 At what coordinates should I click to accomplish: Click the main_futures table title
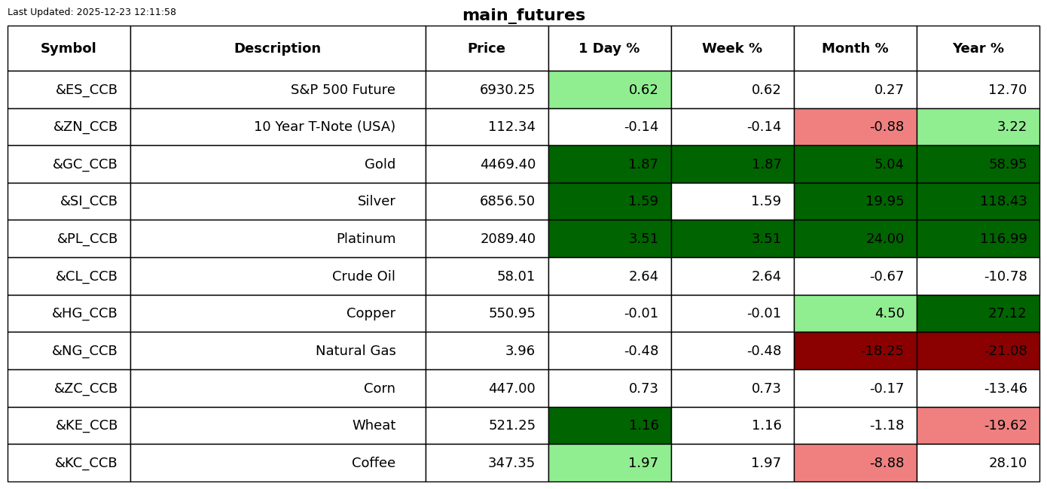(523, 15)
